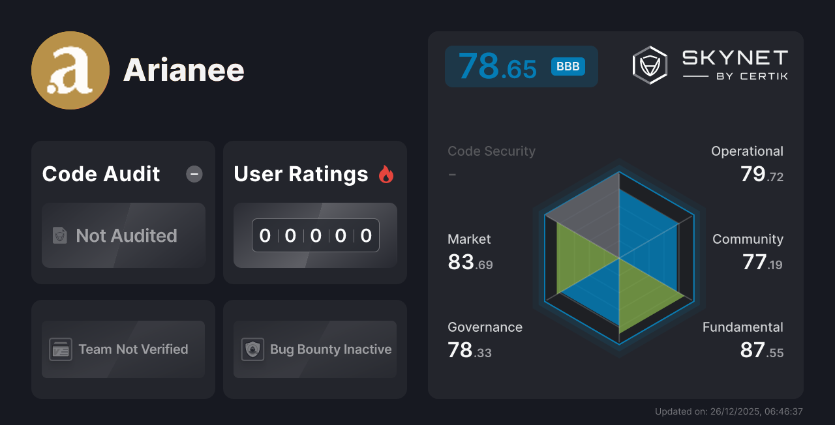Click the center of the hexagon radar chart
This screenshot has height=425, width=835.
point(618,258)
